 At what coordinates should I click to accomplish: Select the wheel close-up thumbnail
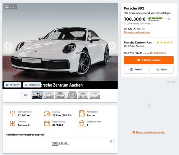(x=72, y=95)
